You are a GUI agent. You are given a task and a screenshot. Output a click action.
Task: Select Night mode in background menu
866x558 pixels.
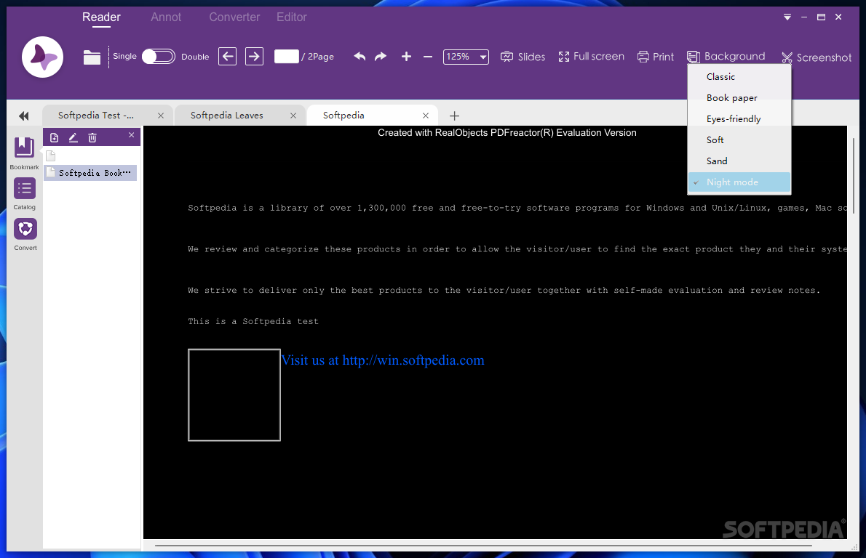739,182
